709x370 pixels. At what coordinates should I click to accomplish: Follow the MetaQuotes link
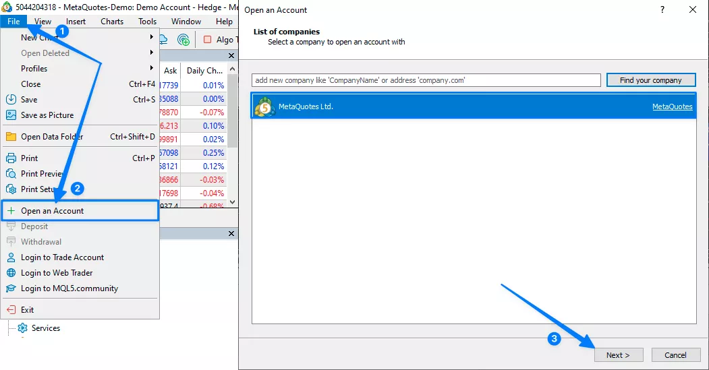[672, 106]
